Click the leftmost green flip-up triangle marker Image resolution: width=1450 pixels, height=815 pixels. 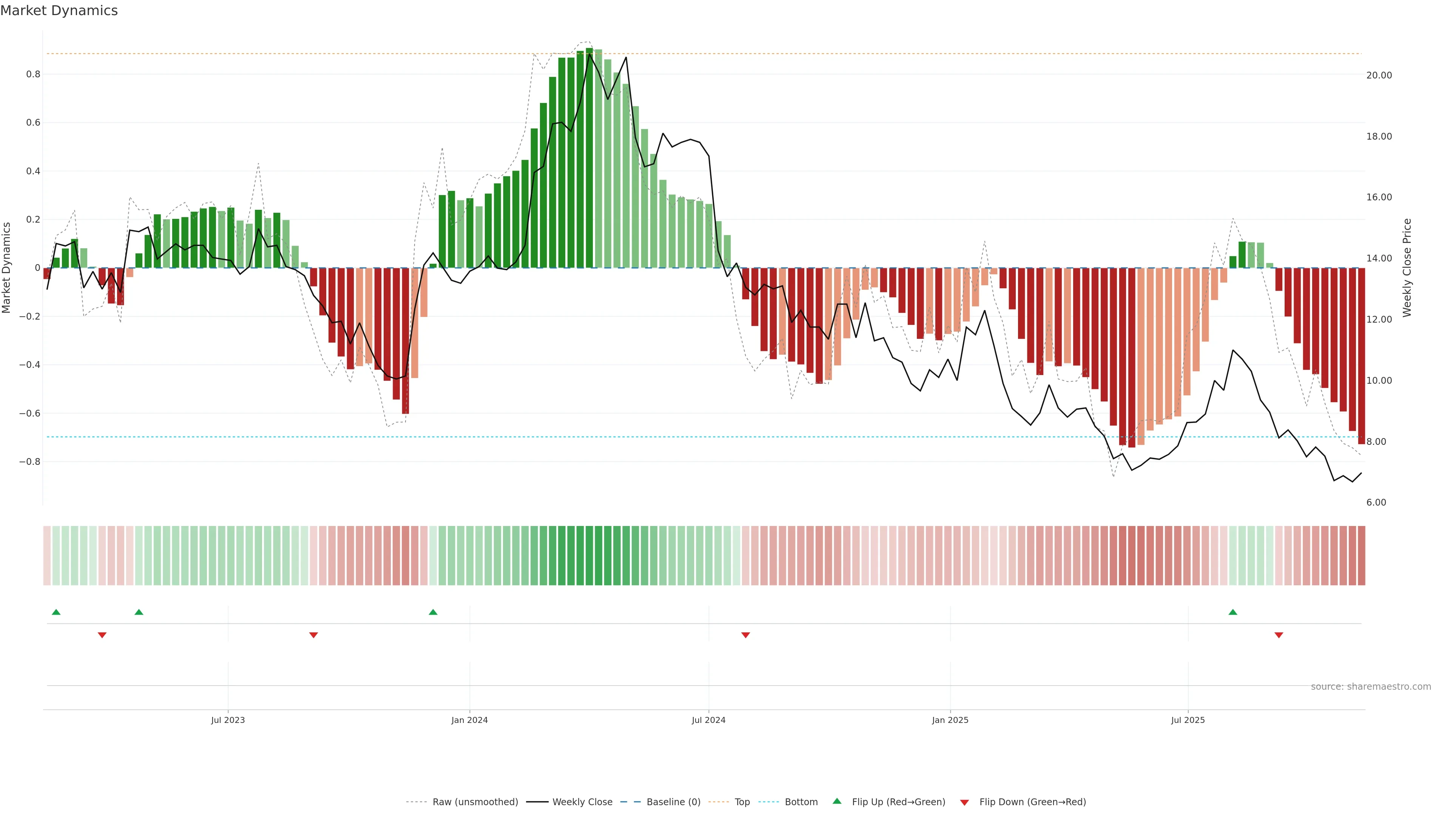pyautogui.click(x=56, y=612)
